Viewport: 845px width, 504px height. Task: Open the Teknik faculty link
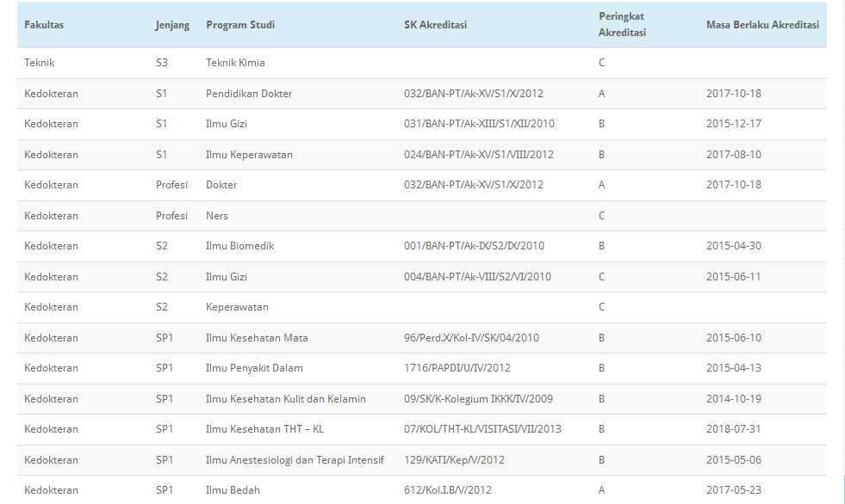(40, 63)
